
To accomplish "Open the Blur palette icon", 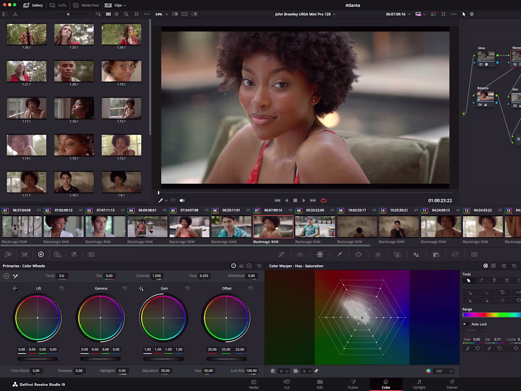I will (x=417, y=255).
